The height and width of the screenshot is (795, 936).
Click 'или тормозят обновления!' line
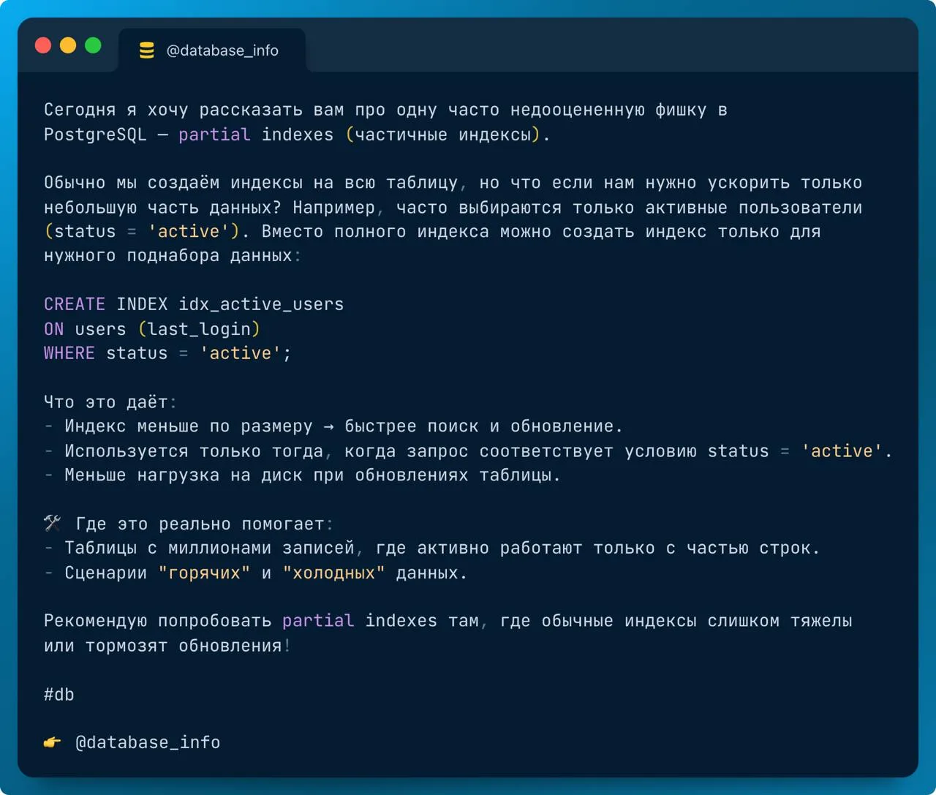tap(167, 646)
